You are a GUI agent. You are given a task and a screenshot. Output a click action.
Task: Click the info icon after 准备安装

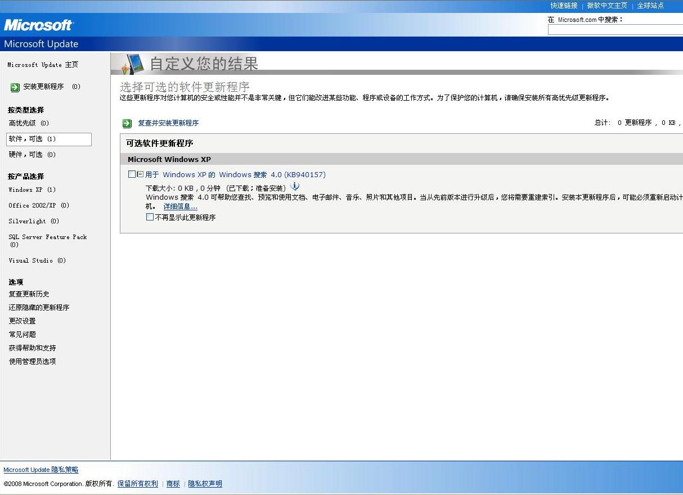point(295,186)
